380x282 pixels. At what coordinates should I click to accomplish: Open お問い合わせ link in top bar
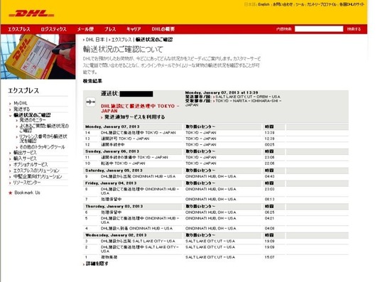pyautogui.click(x=283, y=4)
